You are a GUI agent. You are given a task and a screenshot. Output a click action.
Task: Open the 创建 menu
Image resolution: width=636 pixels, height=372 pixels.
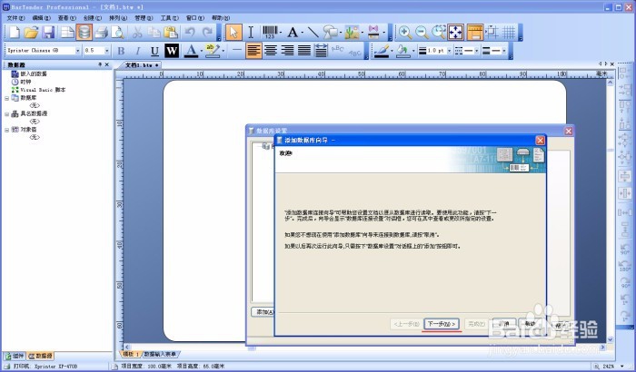[x=92, y=18]
